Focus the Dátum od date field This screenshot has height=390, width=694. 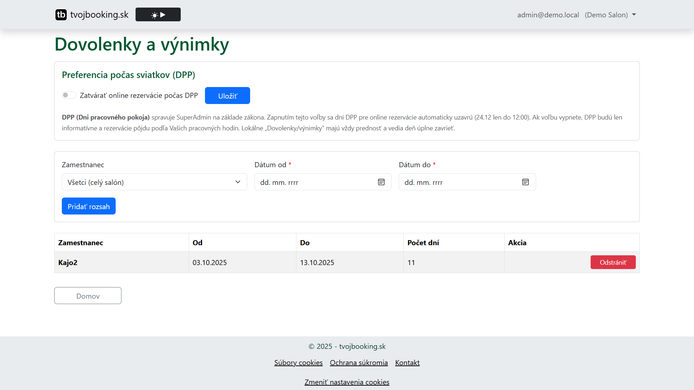pyautogui.click(x=314, y=182)
